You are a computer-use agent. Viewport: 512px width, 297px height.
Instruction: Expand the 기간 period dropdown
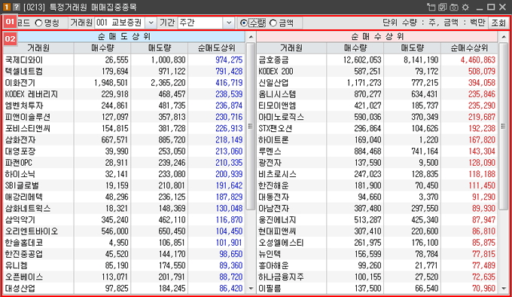[229, 23]
